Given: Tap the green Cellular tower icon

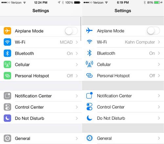Looking at the screenshot, I should point(7,64).
